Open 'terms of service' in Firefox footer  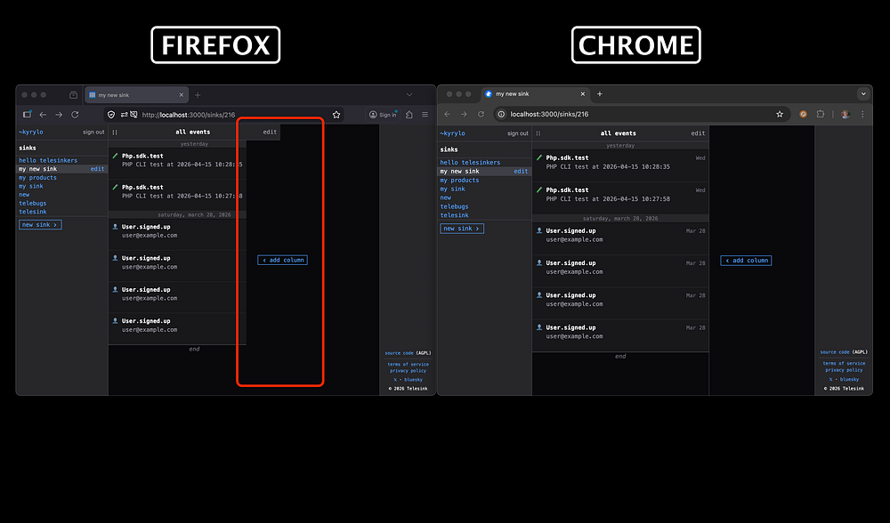click(x=409, y=364)
